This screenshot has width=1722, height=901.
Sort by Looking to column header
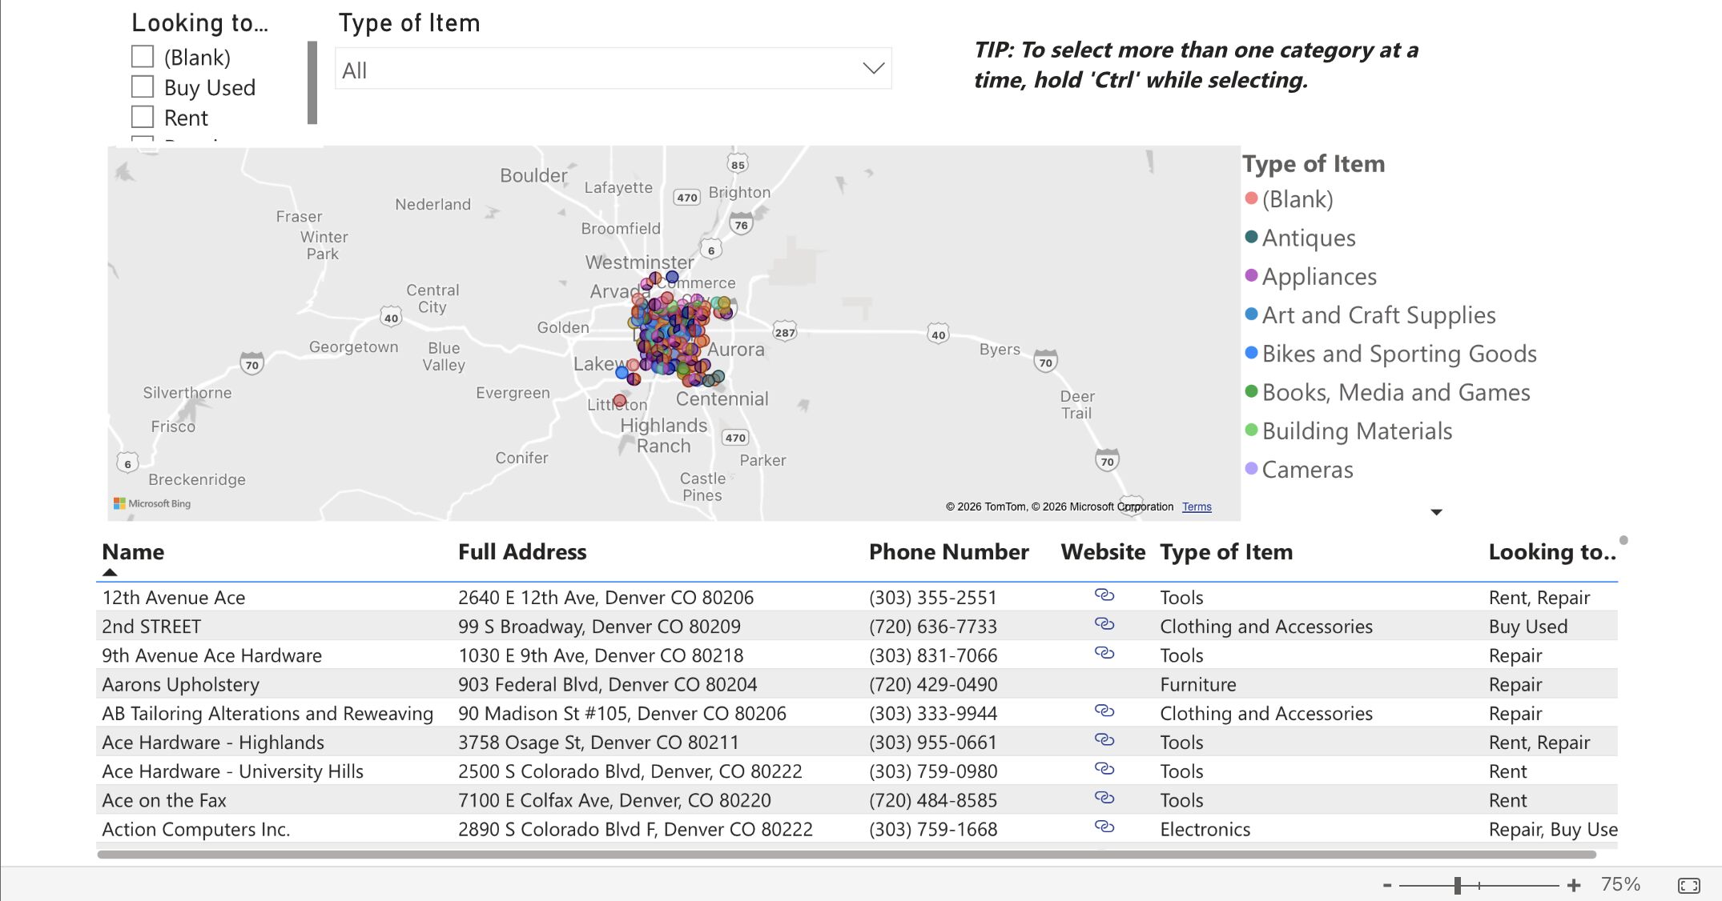pyautogui.click(x=1552, y=552)
